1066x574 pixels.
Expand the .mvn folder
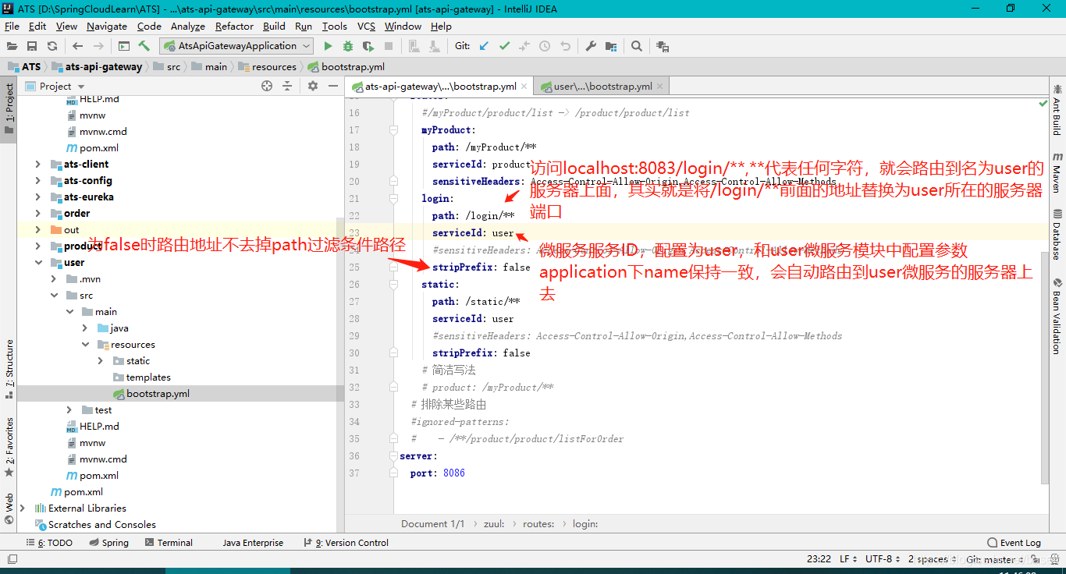coord(53,278)
